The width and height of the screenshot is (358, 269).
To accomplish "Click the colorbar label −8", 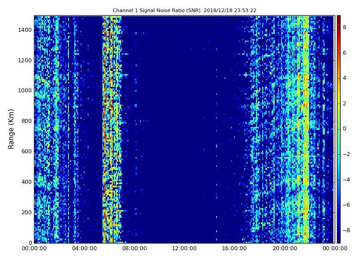I will tap(346, 230).
